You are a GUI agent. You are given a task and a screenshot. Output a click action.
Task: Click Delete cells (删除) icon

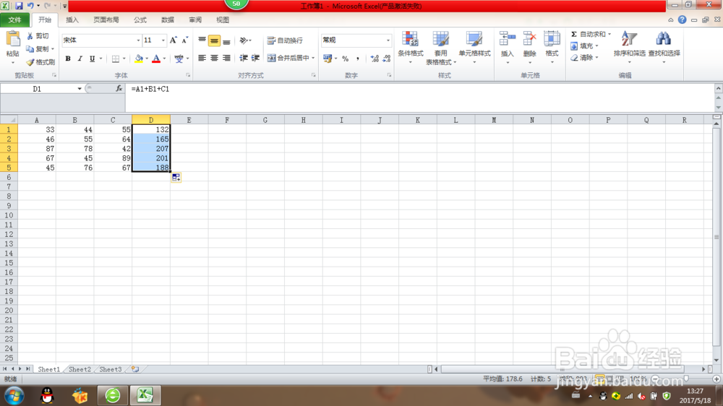point(530,39)
